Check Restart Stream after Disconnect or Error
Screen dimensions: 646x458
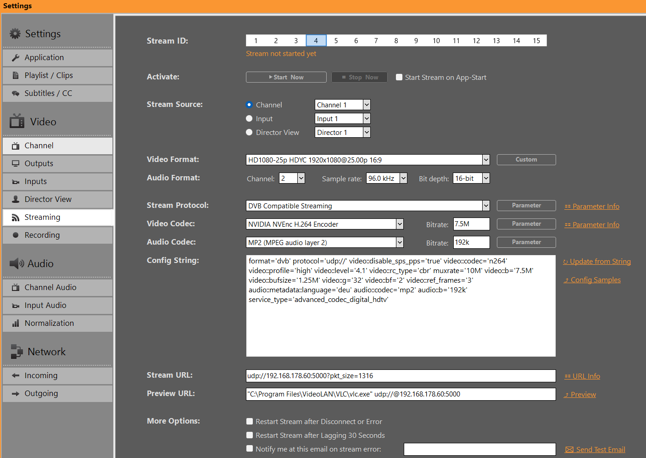[250, 421]
